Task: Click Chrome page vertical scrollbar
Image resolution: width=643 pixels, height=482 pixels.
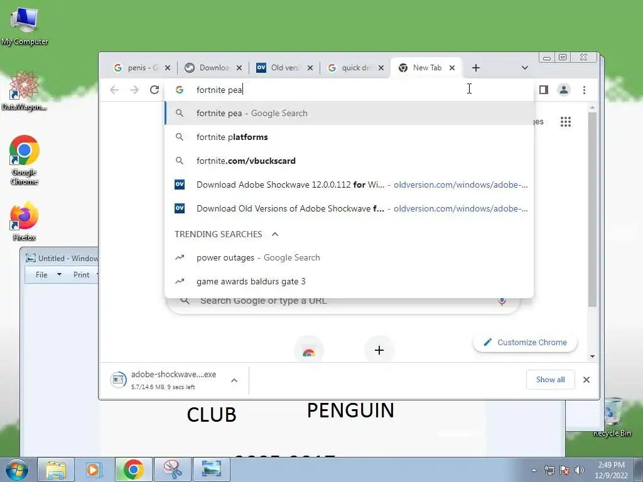Action: [x=592, y=209]
